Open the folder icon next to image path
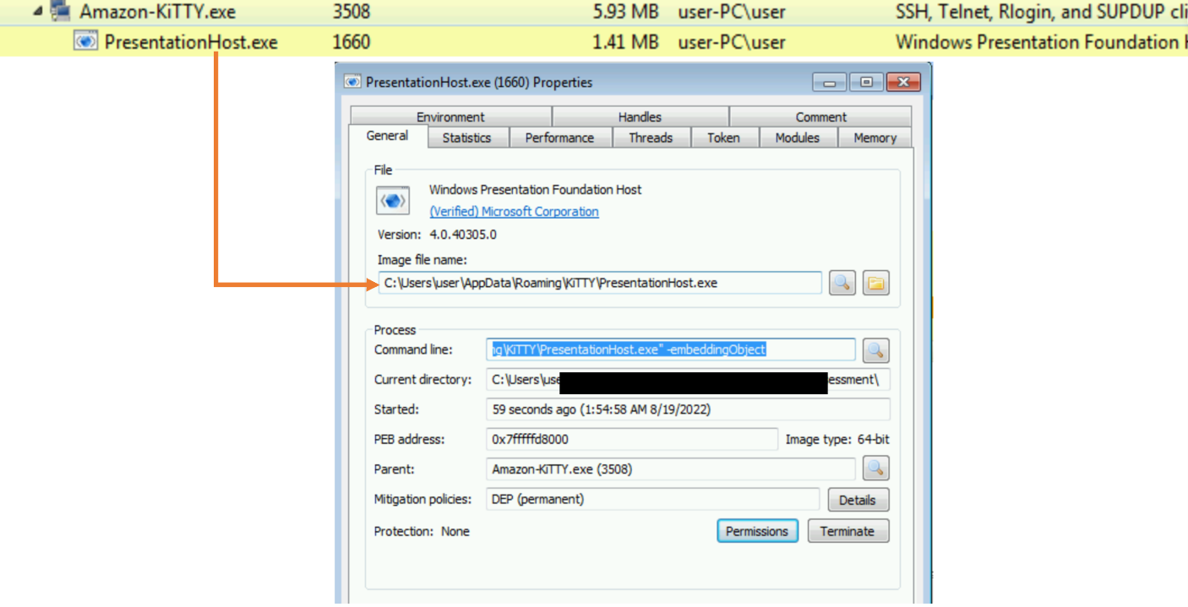Viewport: 1188px width, 607px height. (875, 283)
